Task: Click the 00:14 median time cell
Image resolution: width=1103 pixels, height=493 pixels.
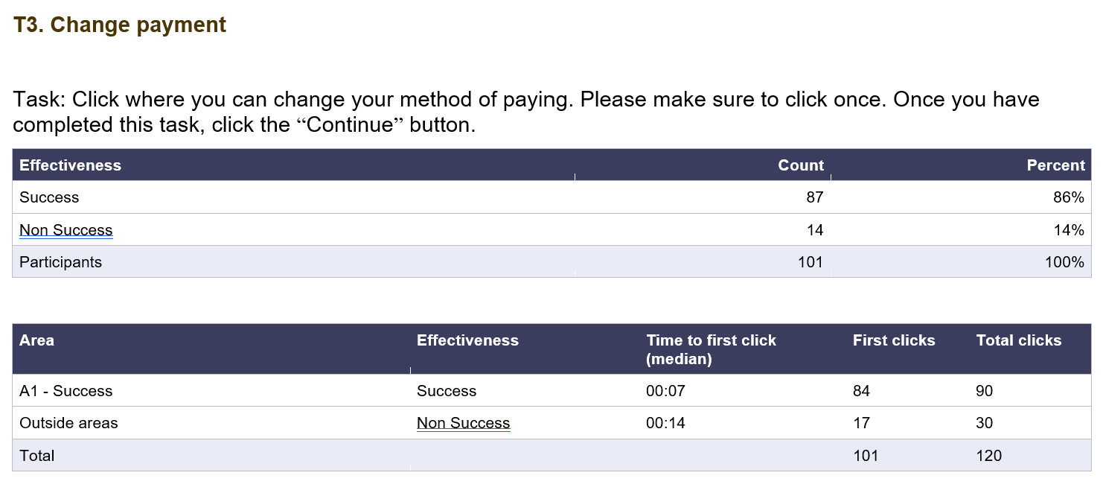Action: pyautogui.click(x=665, y=423)
